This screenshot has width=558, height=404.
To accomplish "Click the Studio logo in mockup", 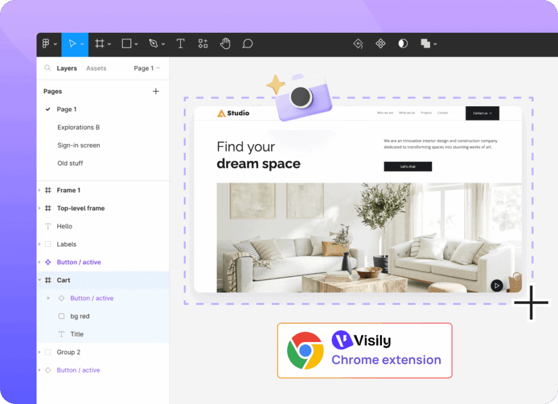I will click(x=233, y=113).
